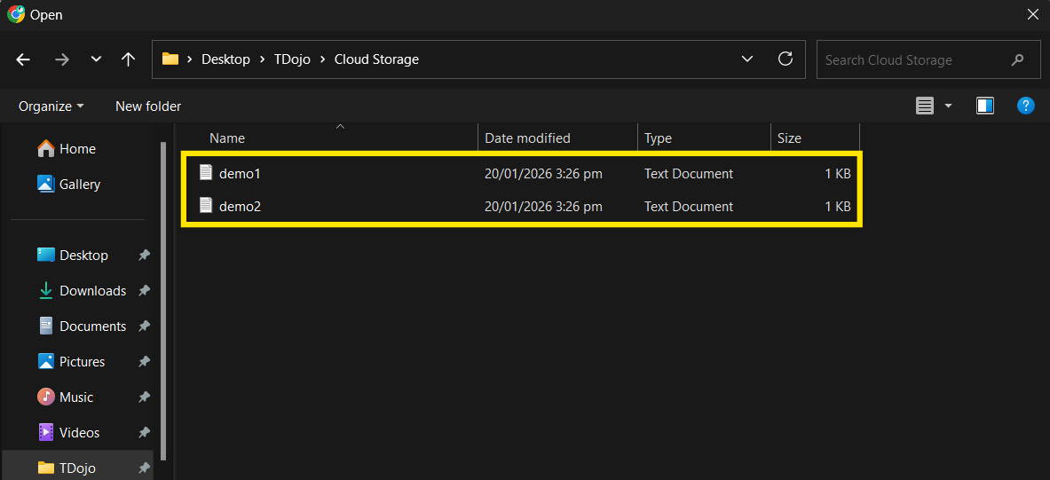Expand the recent locations dropdown arrow
Screen dimensions: 1050x480
[x=96, y=59]
